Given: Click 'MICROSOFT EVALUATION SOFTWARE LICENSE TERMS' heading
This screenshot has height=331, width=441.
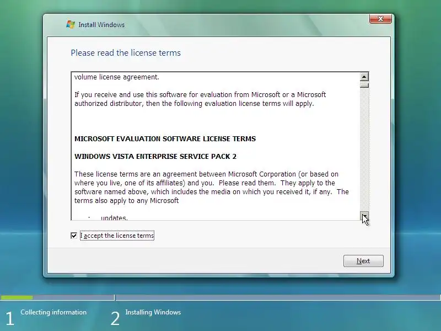Looking at the screenshot, I should 165,139.
